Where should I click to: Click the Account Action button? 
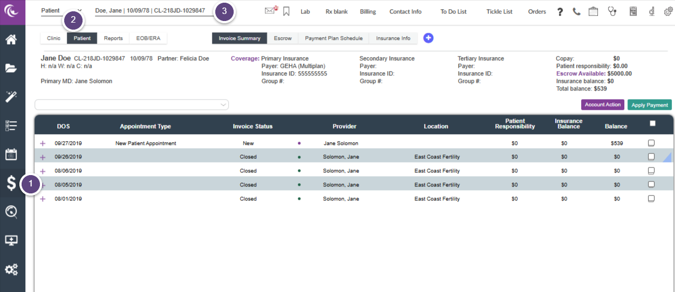click(x=602, y=105)
